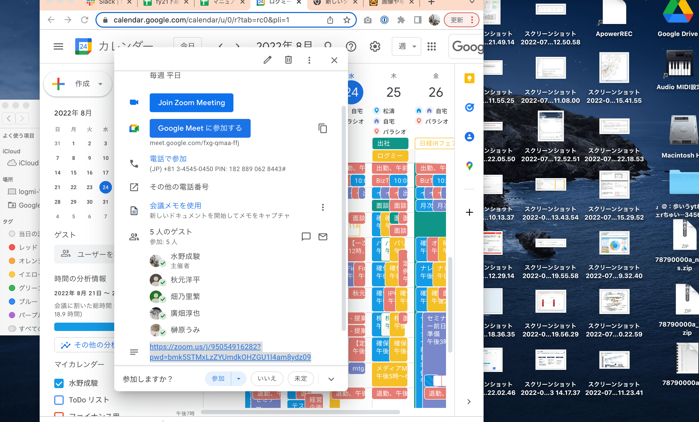Select レッド tag in Finder sidebar
This screenshot has height=422, width=699.
point(23,247)
